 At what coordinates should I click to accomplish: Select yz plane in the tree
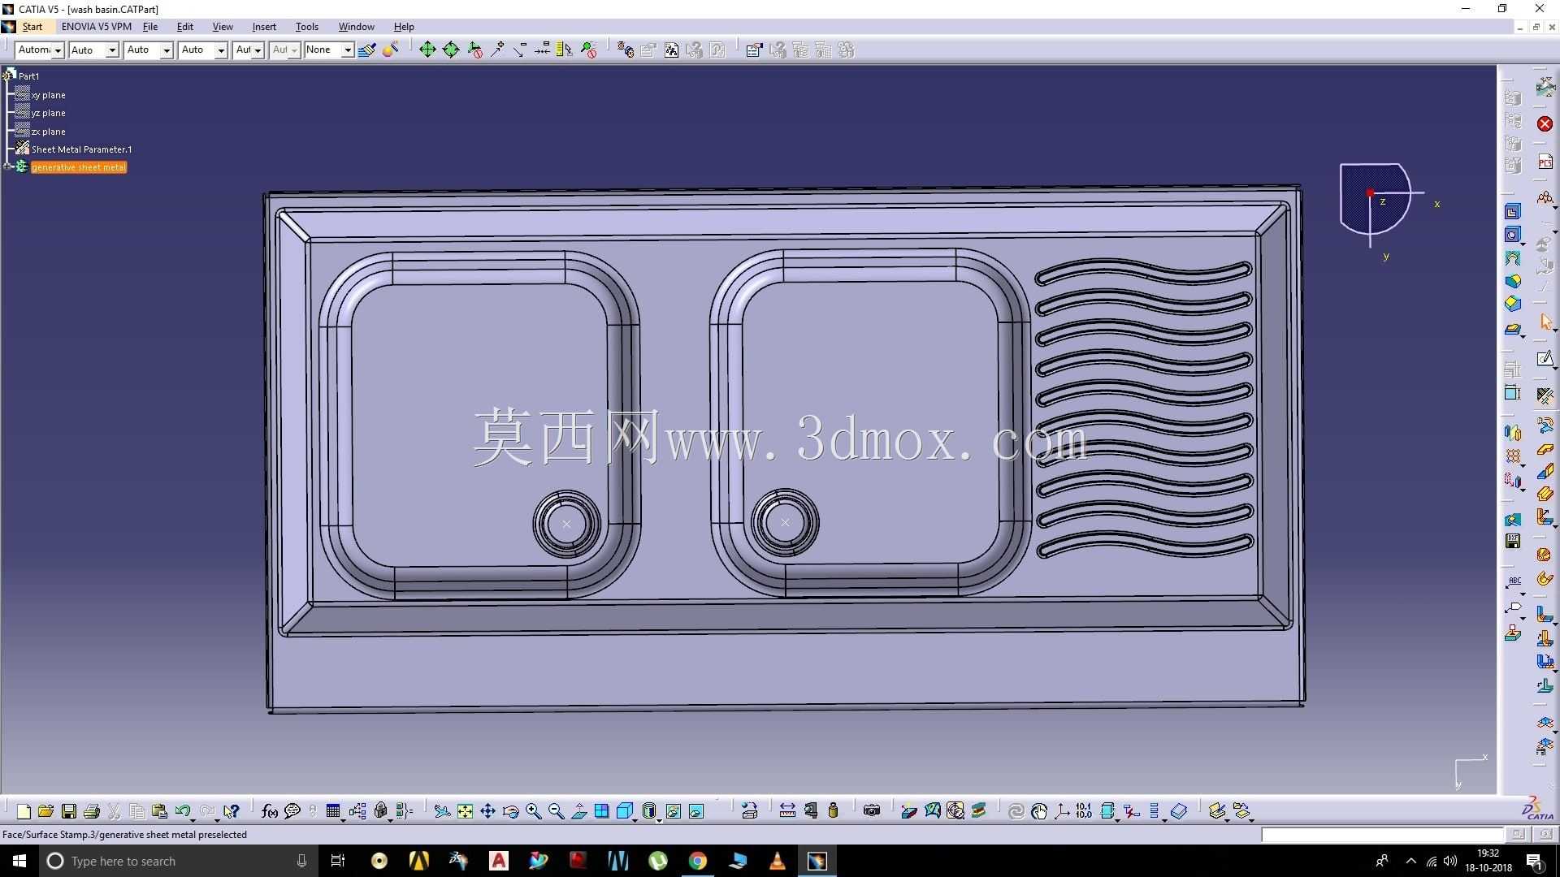coord(48,113)
